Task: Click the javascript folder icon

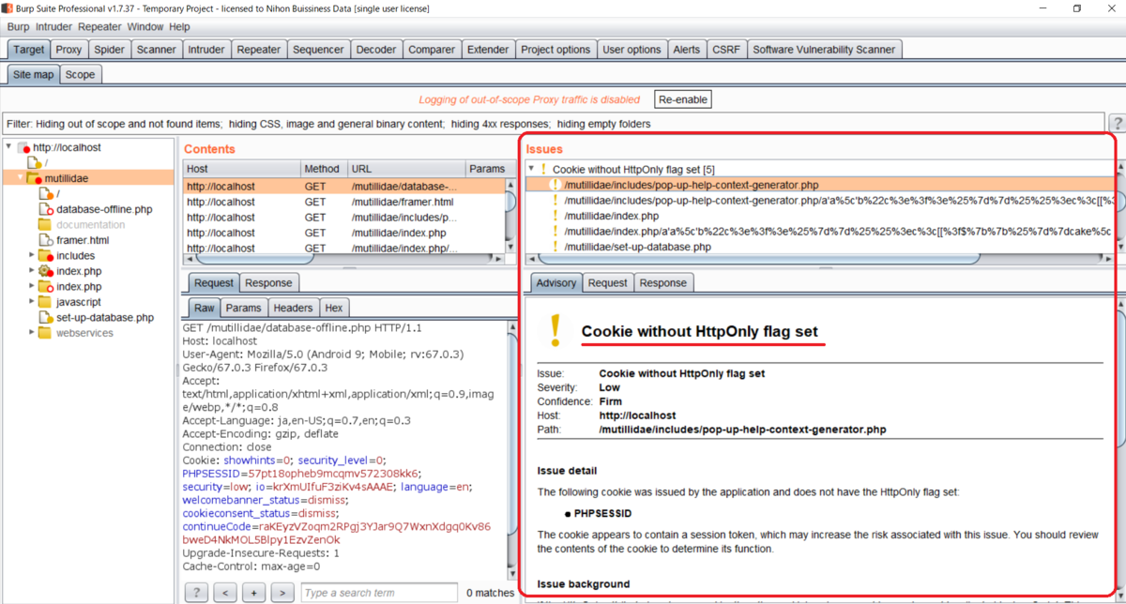Action: (45, 302)
